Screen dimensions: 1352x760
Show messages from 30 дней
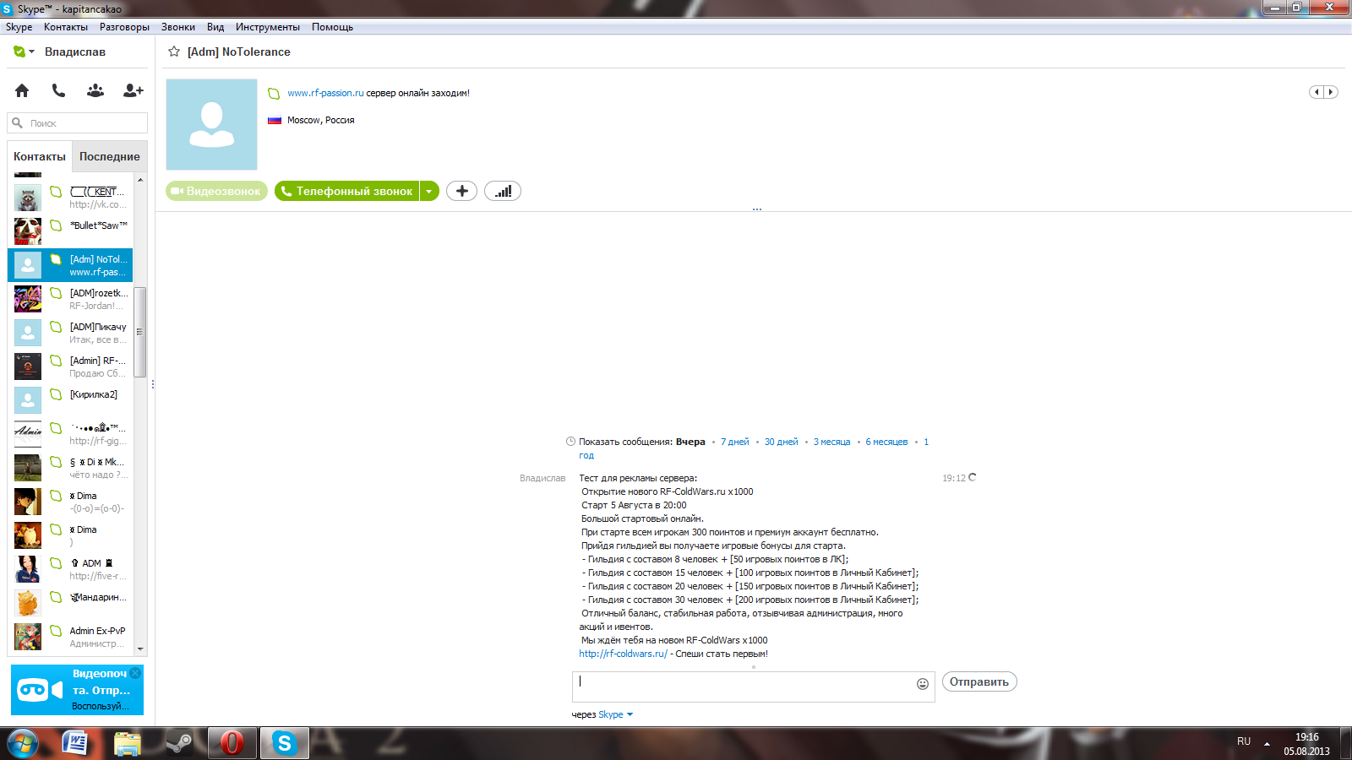point(781,442)
